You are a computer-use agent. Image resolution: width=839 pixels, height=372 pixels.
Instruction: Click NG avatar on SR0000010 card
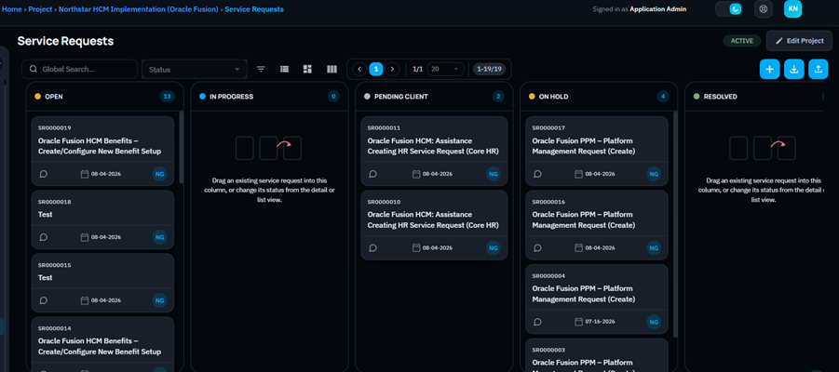[x=494, y=247]
